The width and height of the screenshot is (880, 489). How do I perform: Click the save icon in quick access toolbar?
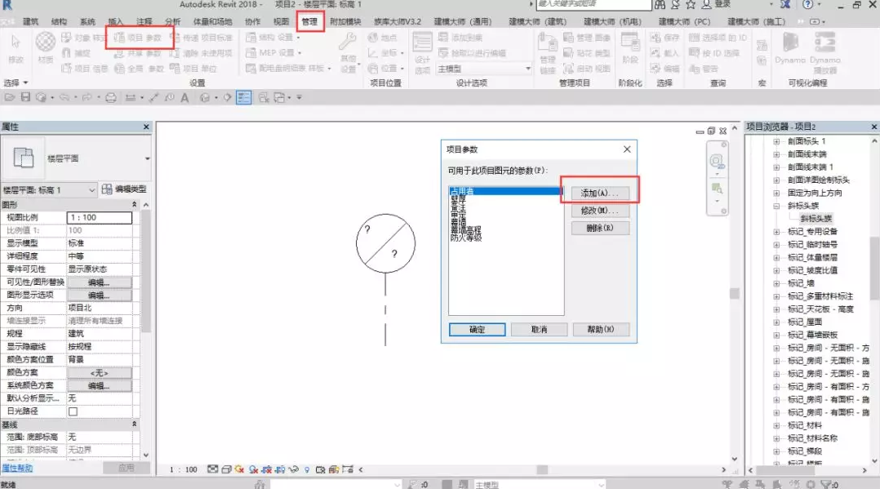(x=25, y=98)
